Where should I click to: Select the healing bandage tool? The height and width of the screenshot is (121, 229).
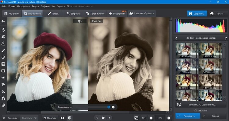coord(3,37)
